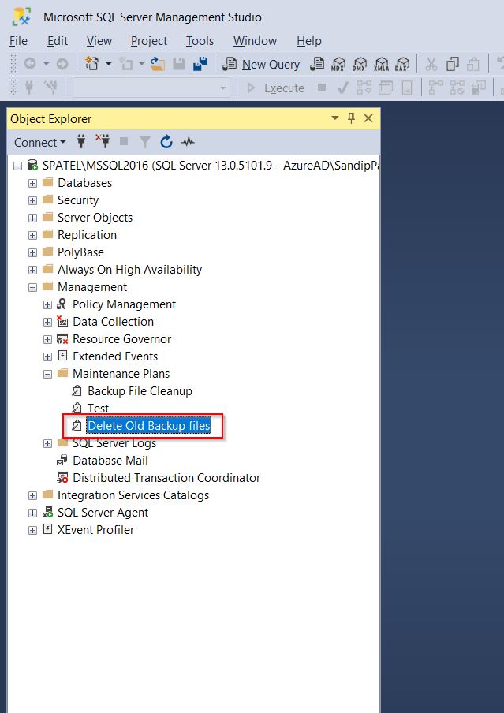Open Activity Monitor icon in Object Explorer

188,142
